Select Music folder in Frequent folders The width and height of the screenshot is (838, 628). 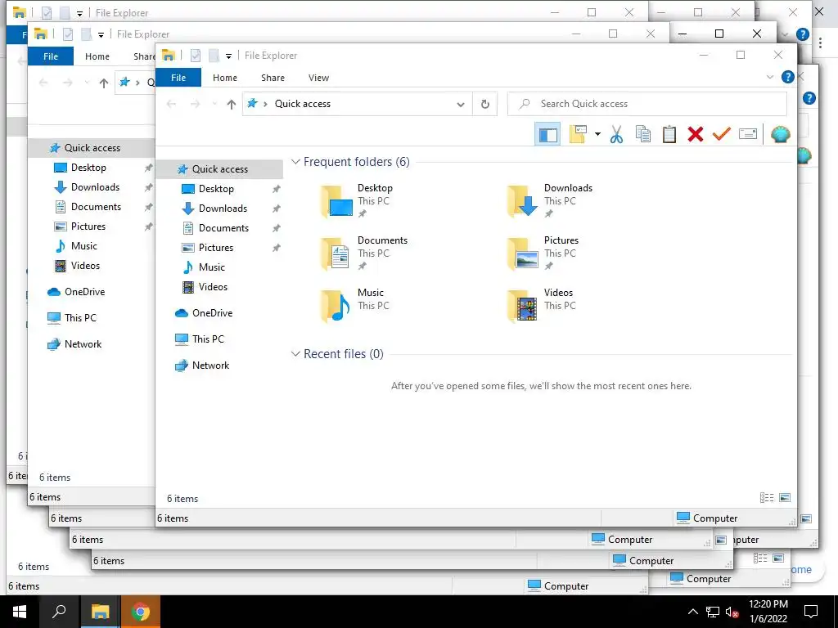355,306
